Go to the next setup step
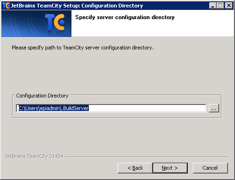The image size is (235, 180). (x=170, y=168)
